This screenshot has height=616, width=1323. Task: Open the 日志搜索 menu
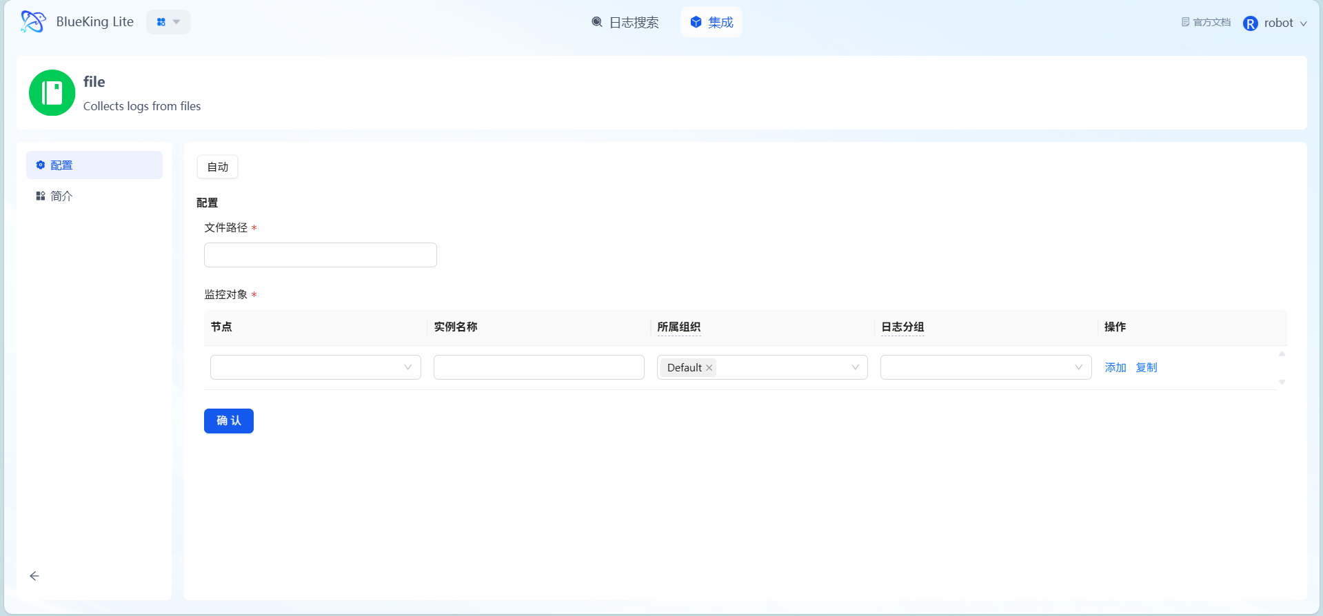[625, 22]
